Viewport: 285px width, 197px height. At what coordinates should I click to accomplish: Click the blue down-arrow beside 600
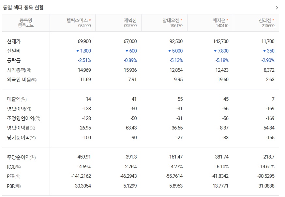126,51
